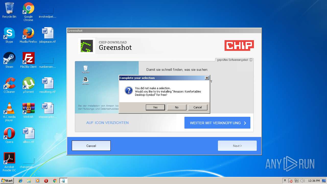Open the WinRAR desktop shortcut

click(x=28, y=110)
